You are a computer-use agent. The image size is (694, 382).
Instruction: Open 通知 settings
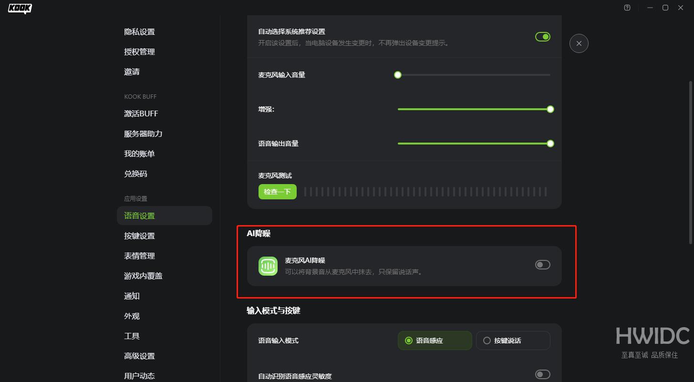pos(165,296)
